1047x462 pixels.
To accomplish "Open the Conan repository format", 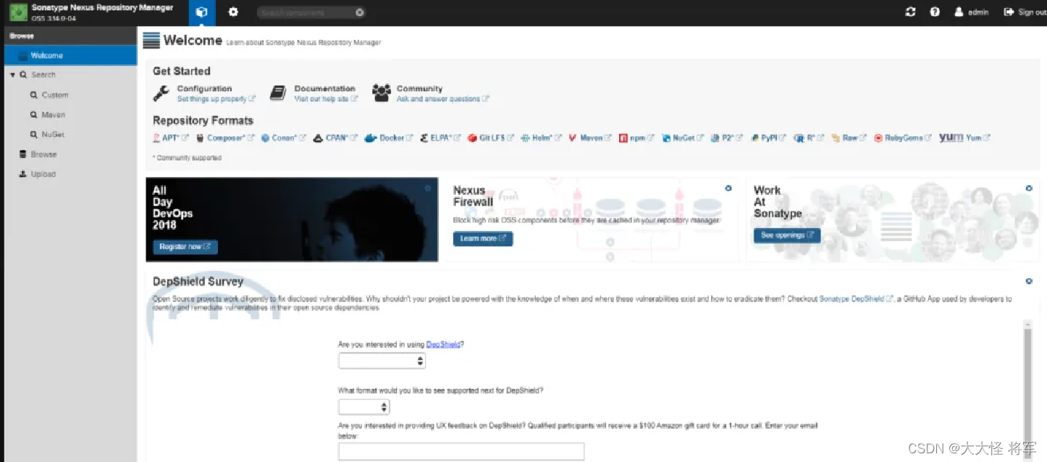I will tap(284, 138).
